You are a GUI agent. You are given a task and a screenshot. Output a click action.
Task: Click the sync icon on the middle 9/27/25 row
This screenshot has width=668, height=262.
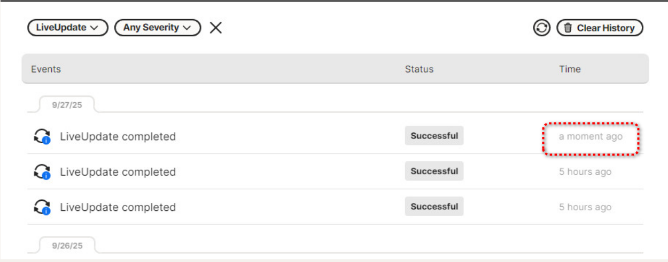pos(42,172)
